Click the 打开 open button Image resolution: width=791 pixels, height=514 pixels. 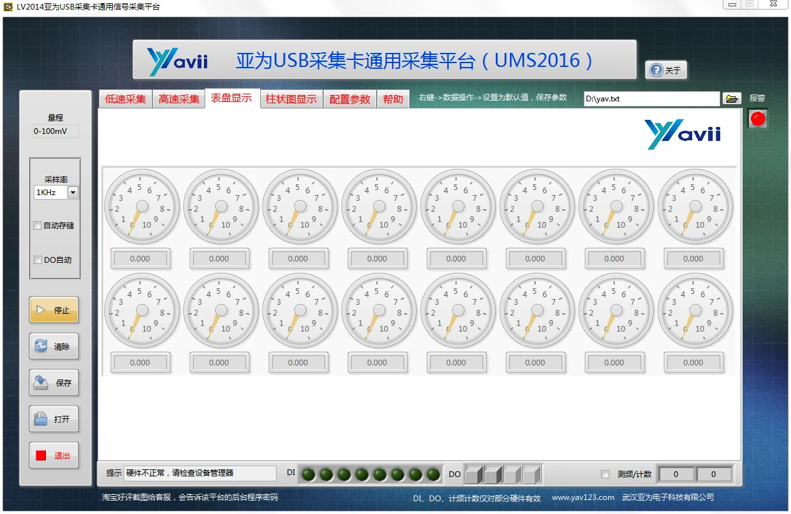(54, 420)
